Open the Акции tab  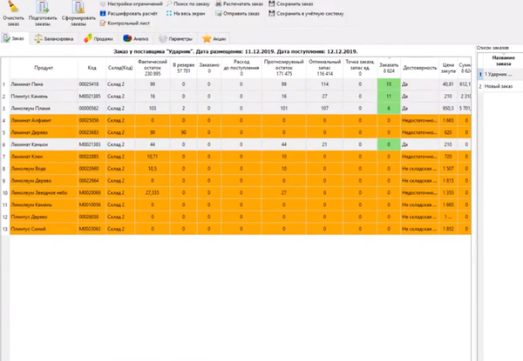point(214,38)
